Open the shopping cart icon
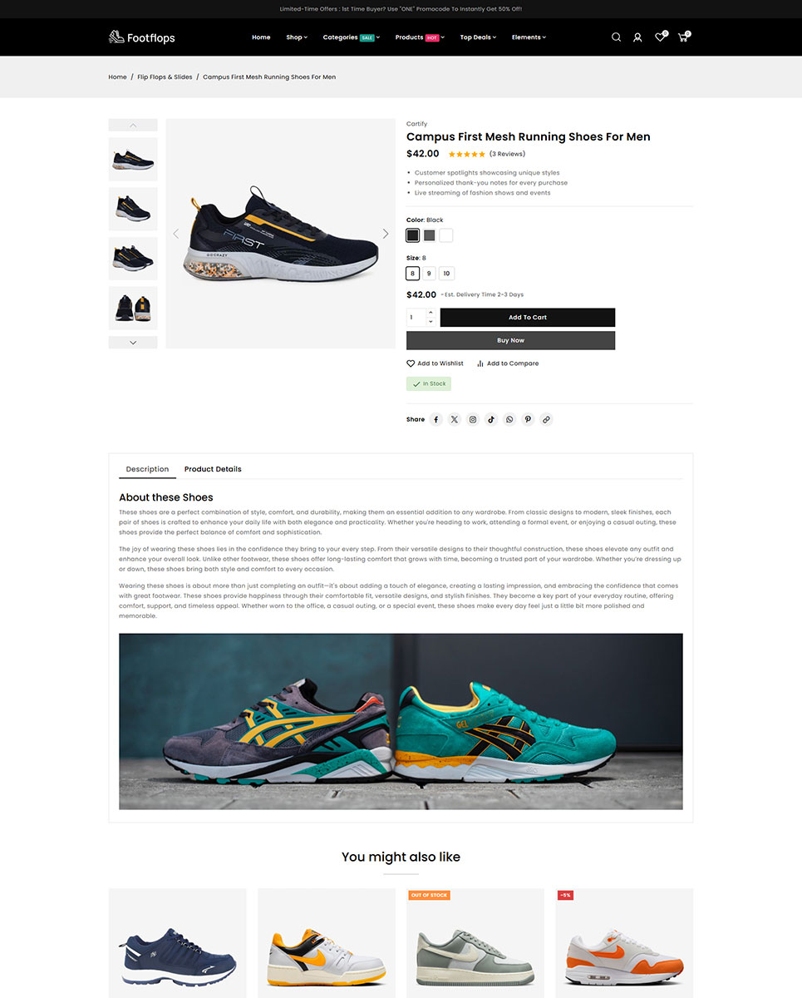The height and width of the screenshot is (998, 802). pyautogui.click(x=683, y=37)
